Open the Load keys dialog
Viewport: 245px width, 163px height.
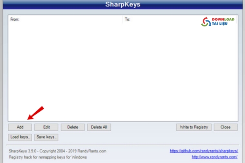point(20,137)
